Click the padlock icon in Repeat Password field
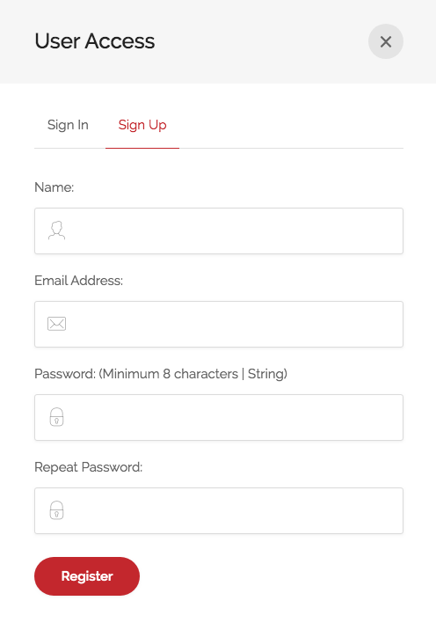This screenshot has width=436, height=630. (56, 510)
